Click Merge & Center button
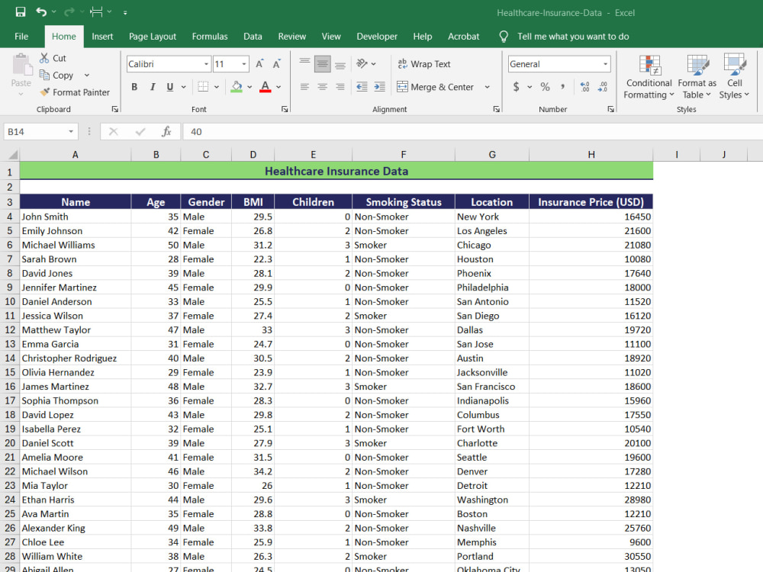Screen dimensions: 763x572 point(435,87)
